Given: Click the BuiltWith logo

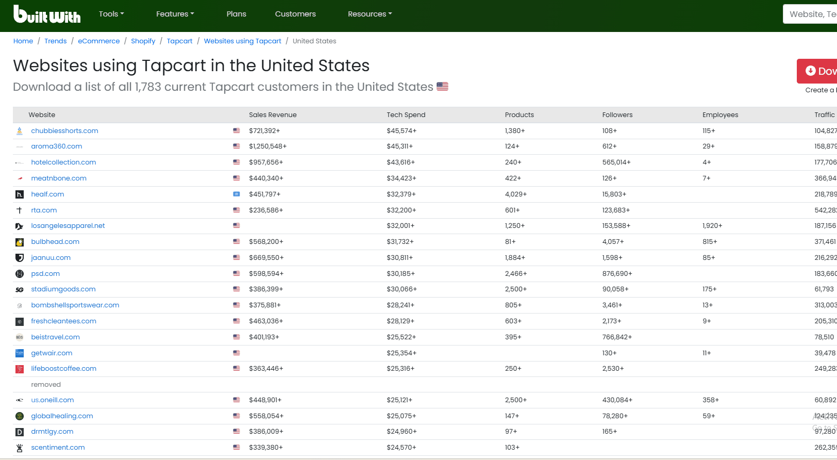Looking at the screenshot, I should 47,14.
